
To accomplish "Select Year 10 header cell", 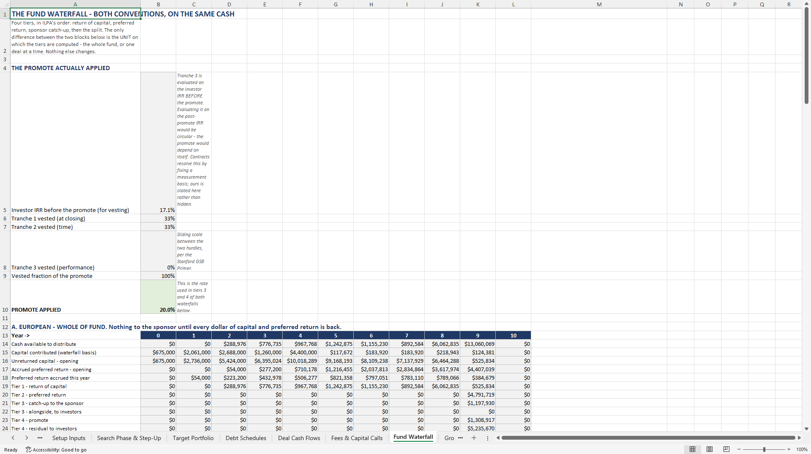I will pos(513,335).
